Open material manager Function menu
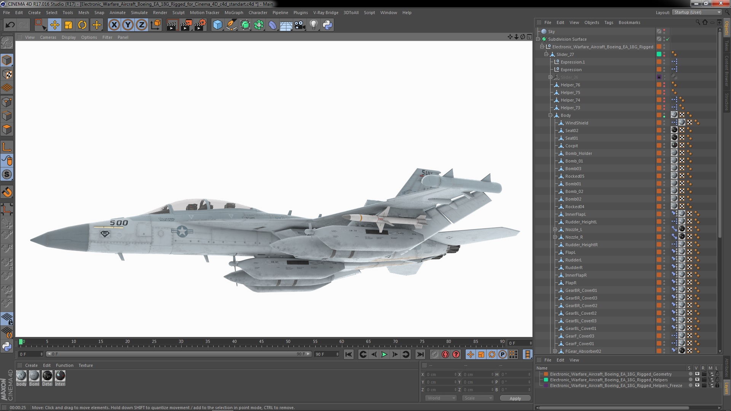Viewport: 731px width, 411px height. pyautogui.click(x=65, y=365)
